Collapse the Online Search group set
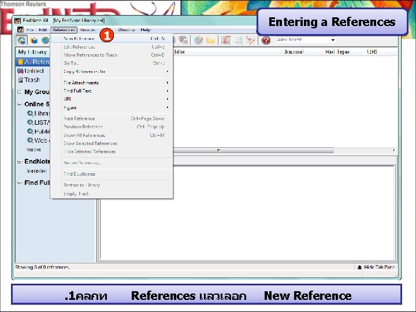 (x=19, y=104)
